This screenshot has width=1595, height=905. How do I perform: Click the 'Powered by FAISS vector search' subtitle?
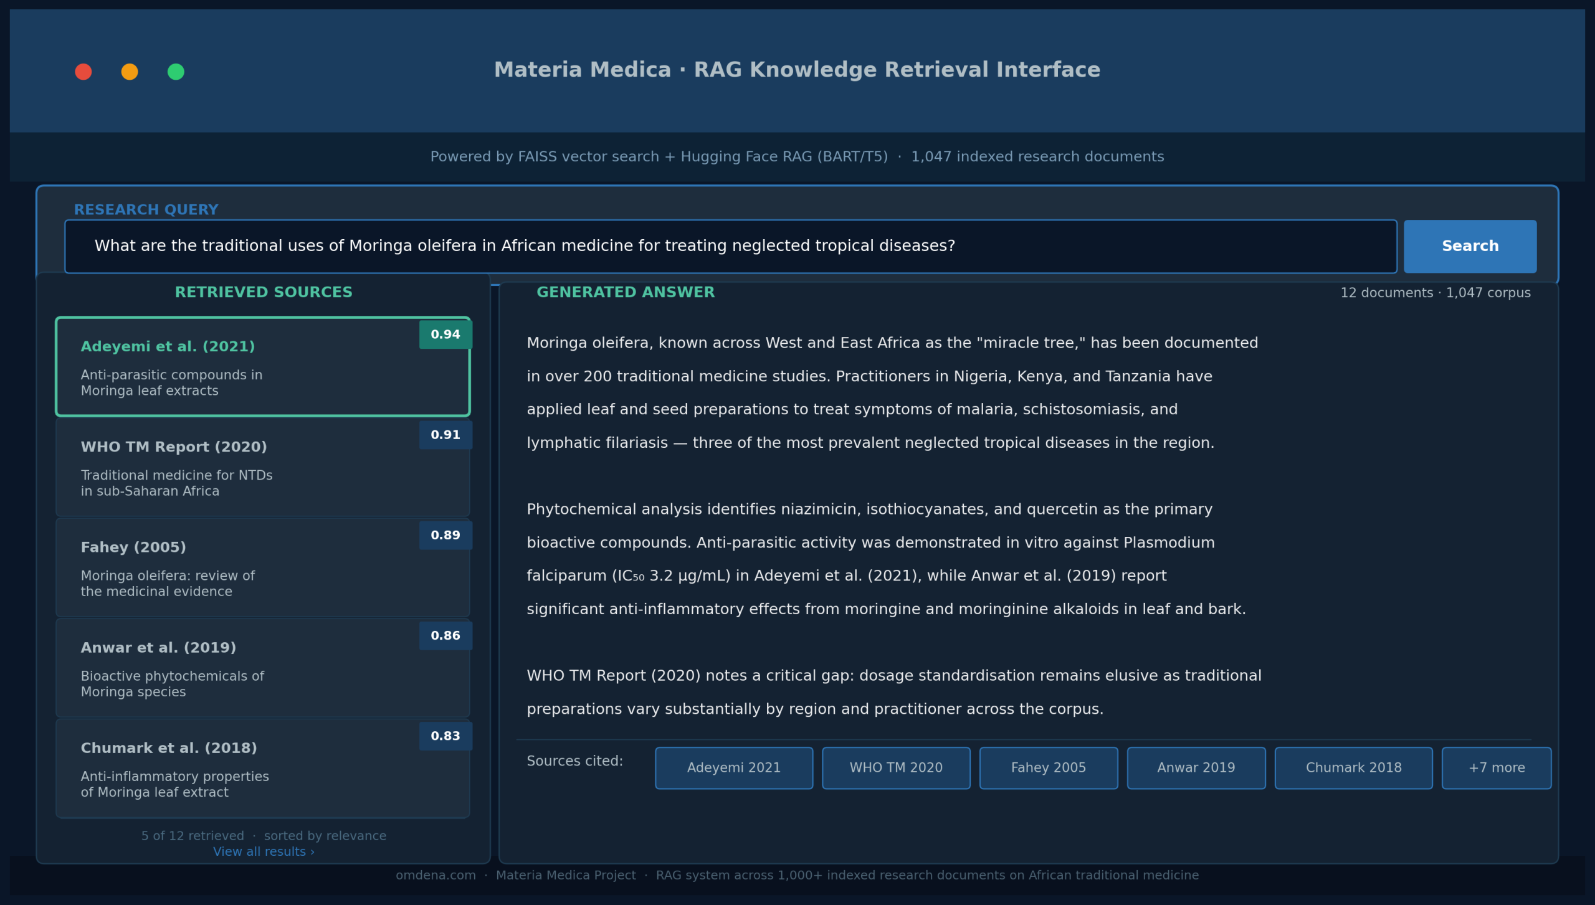797,157
